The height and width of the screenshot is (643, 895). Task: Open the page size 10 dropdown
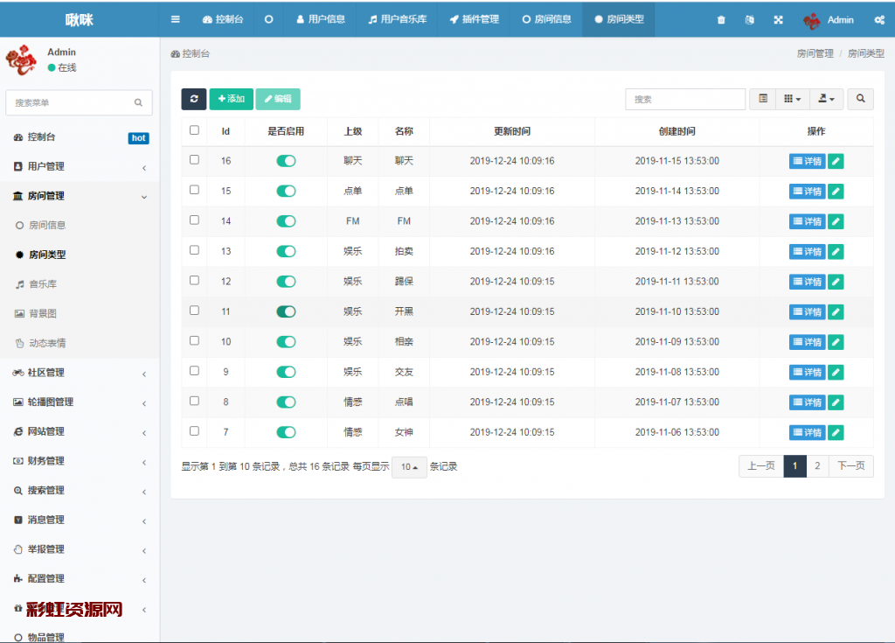(x=409, y=467)
